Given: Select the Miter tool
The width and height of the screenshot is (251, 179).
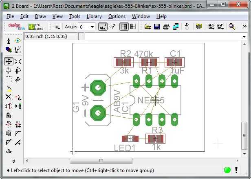Looking at the screenshot, I should click(x=18, y=133).
